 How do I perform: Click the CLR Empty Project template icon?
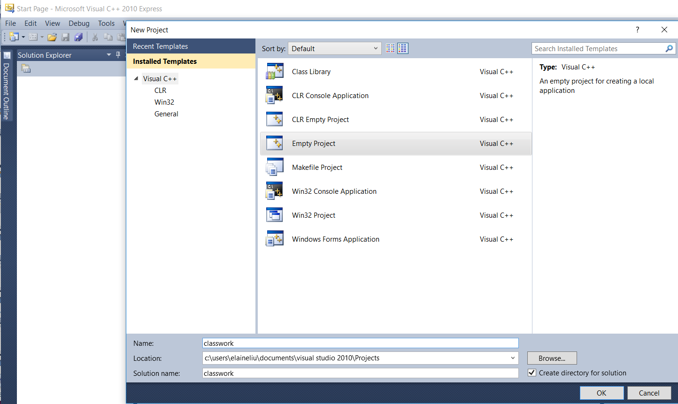pyautogui.click(x=275, y=119)
